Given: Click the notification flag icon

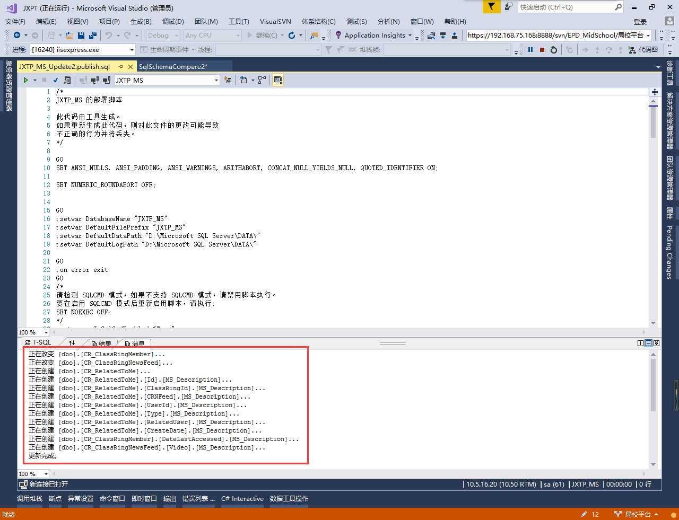Looking at the screenshot, I should 492,7.
